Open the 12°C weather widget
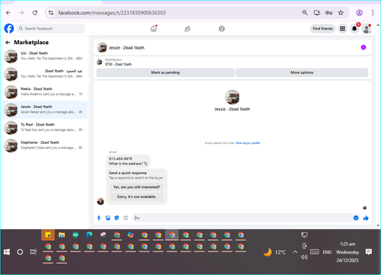 pyautogui.click(x=274, y=252)
